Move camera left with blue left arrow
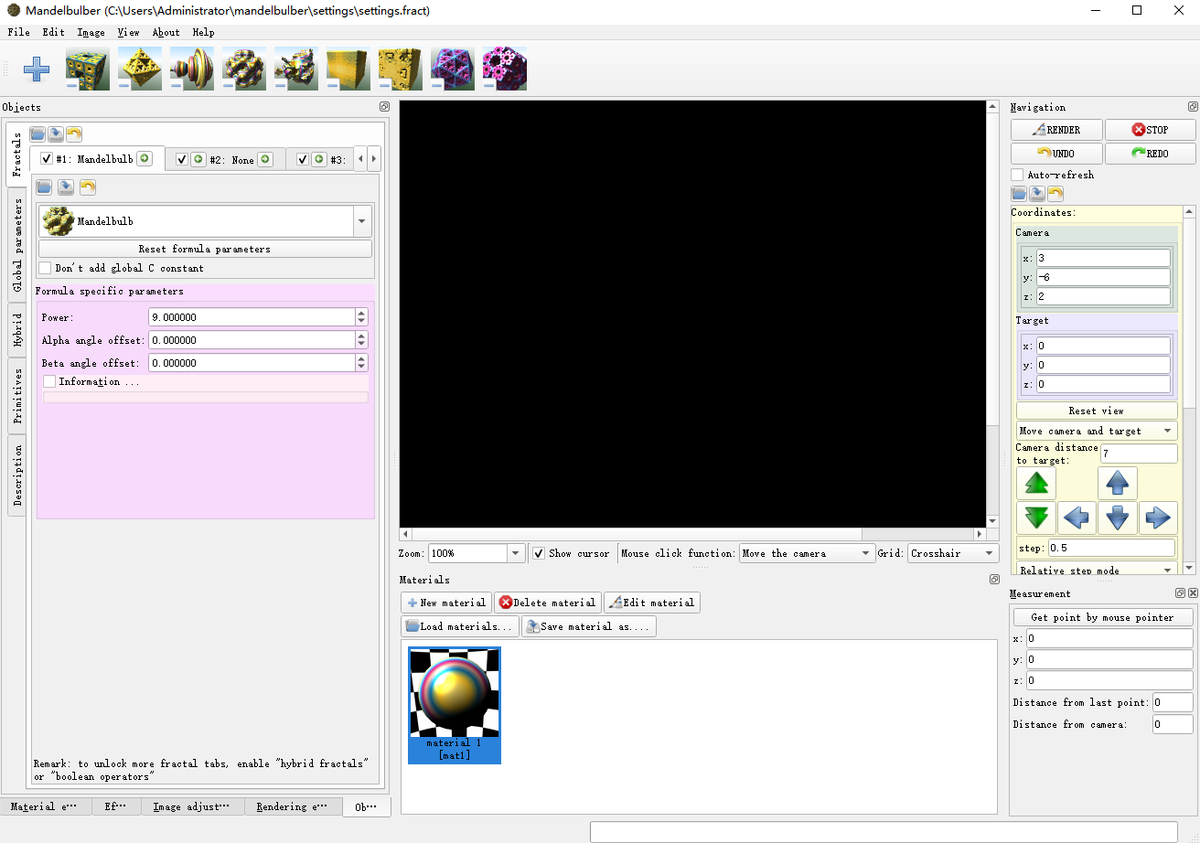 pos(1077,518)
